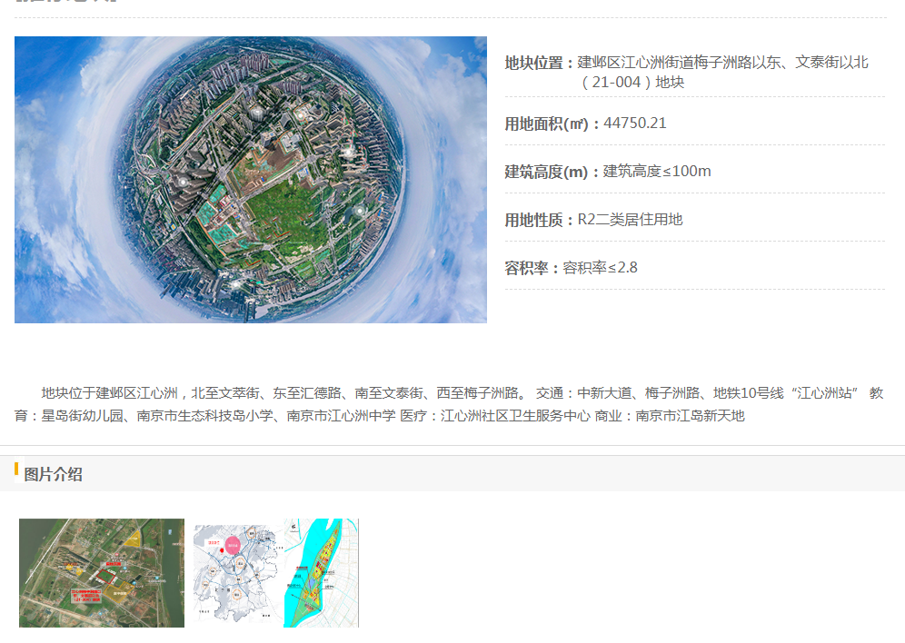Viewport: 905px width, 643px height.
Task: Click the 图片介绍 section heading
Action: coord(53,474)
